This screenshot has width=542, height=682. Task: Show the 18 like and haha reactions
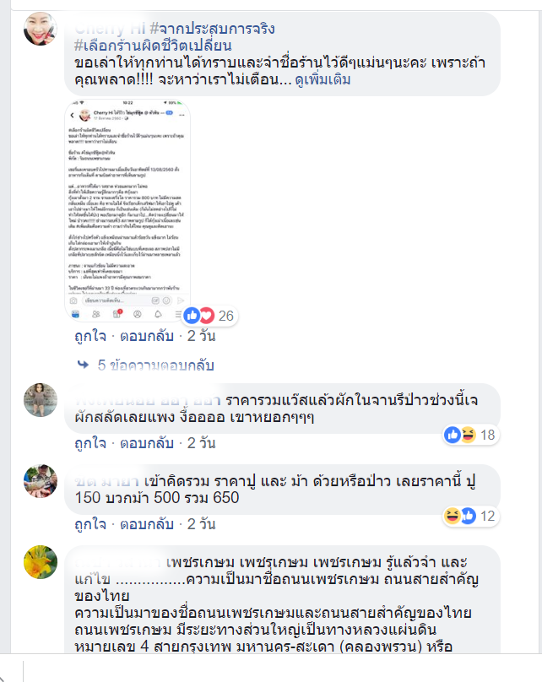[470, 435]
